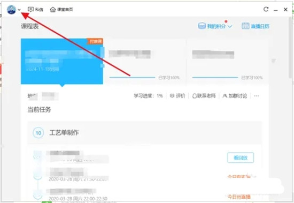This screenshot has height=203, width=294.
Task: Open 评价 course review
Action: (x=177, y=96)
